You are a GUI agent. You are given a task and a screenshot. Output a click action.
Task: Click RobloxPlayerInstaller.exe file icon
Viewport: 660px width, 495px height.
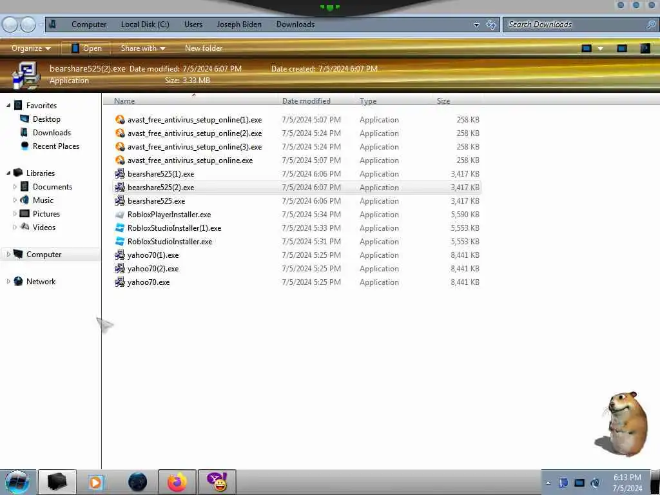tap(120, 215)
